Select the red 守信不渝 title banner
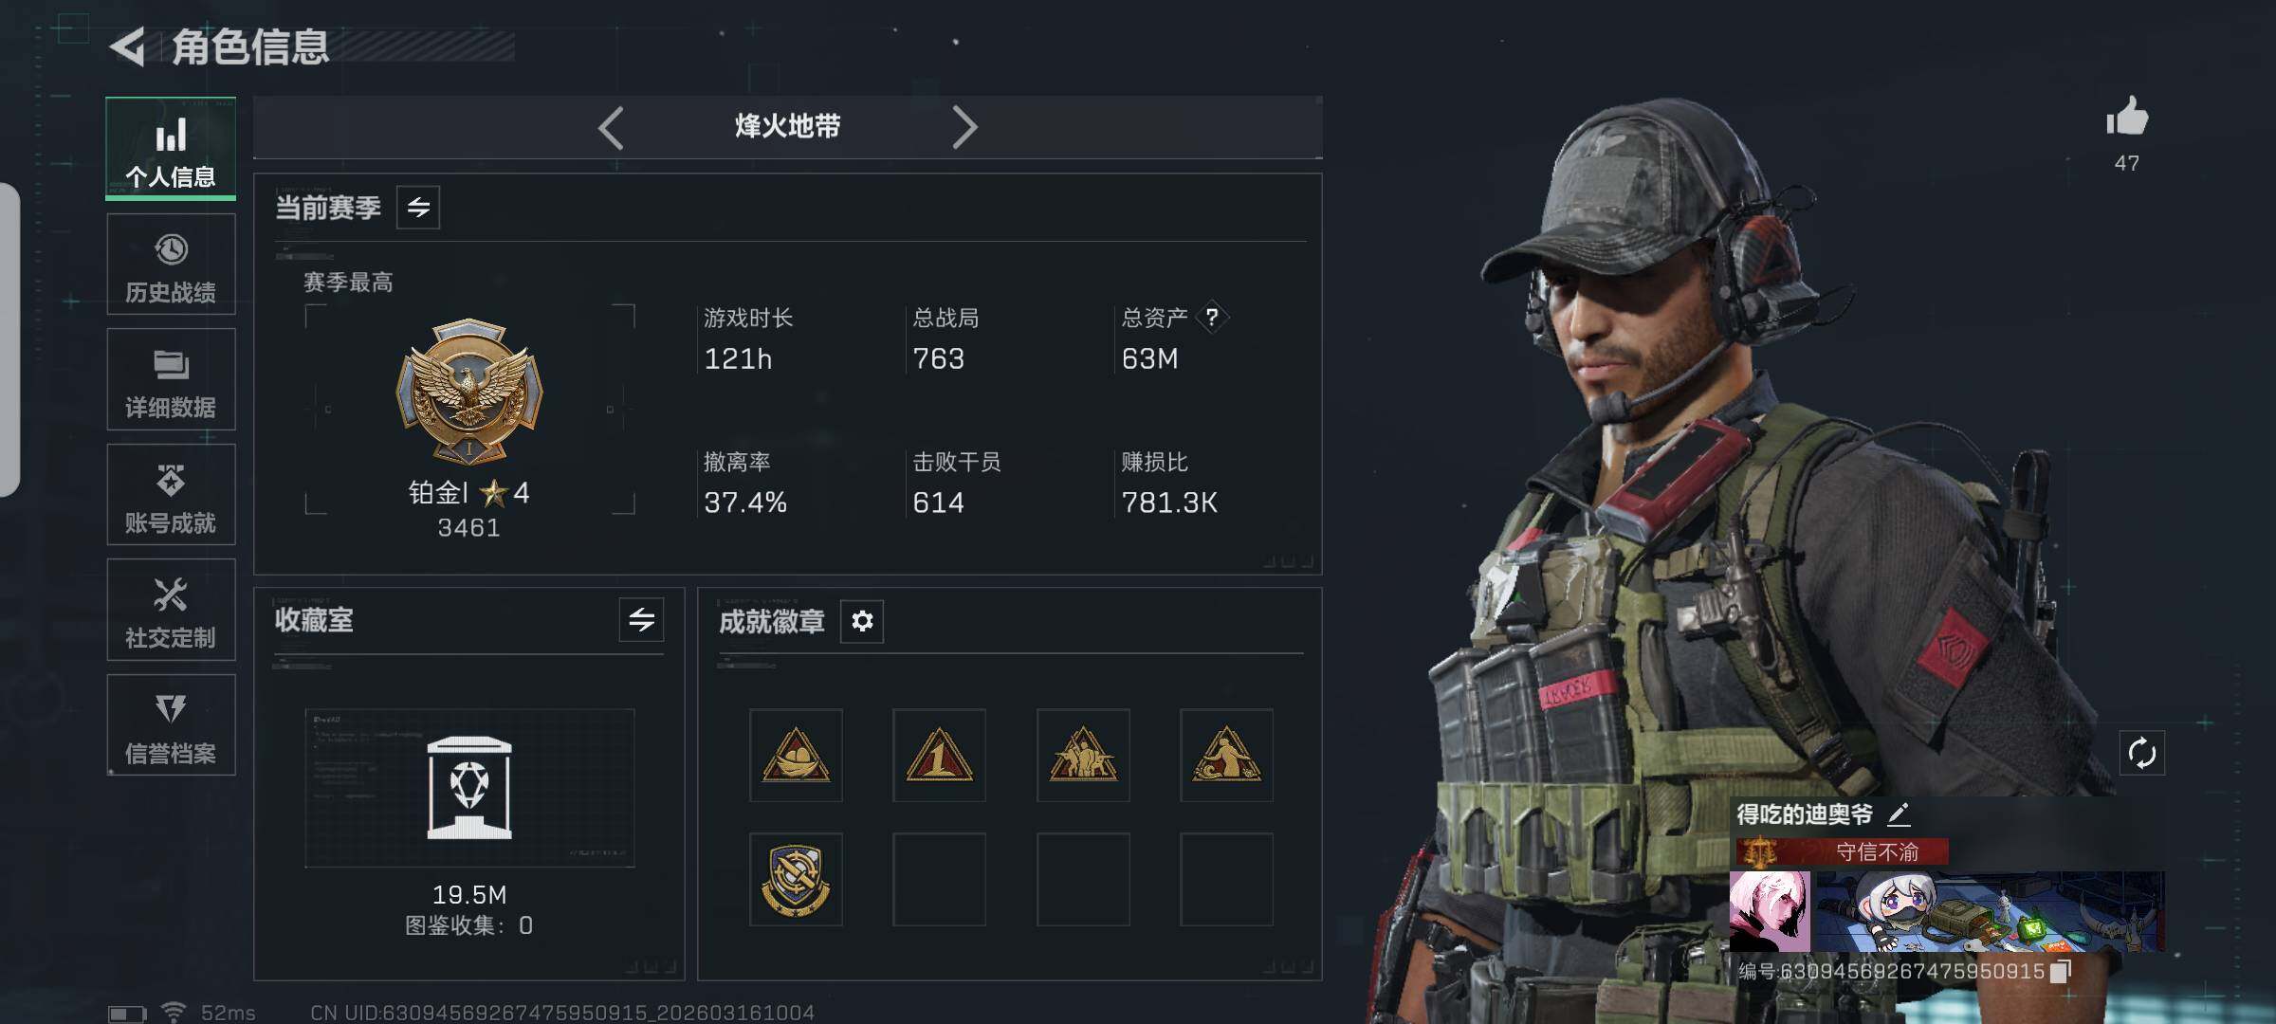This screenshot has height=1024, width=2276. [x=1842, y=851]
